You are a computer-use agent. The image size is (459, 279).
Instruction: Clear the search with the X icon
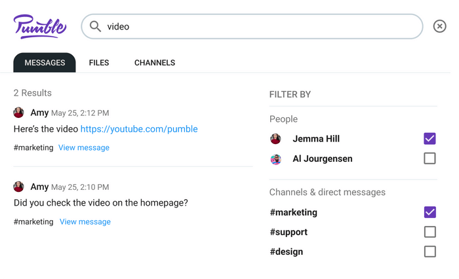point(439,26)
